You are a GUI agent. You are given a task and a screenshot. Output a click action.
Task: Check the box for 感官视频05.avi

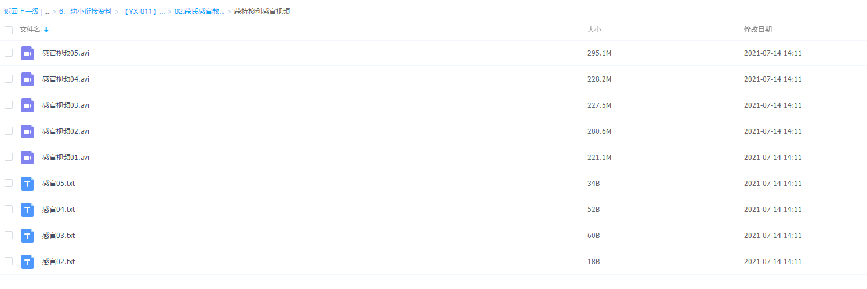tap(9, 53)
